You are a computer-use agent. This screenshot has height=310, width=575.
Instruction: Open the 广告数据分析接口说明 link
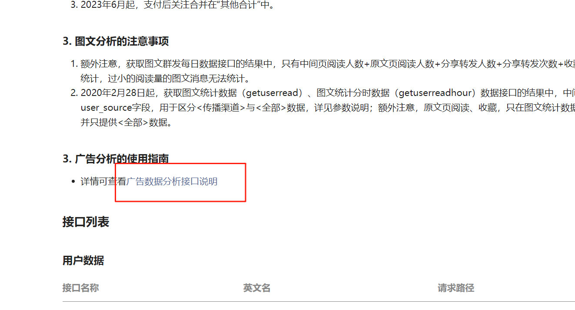point(172,181)
